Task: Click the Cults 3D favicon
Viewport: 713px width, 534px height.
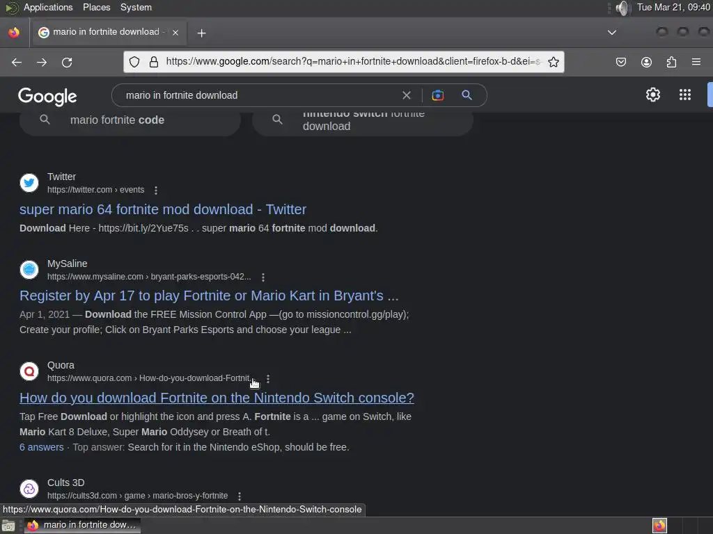Action: (x=29, y=489)
